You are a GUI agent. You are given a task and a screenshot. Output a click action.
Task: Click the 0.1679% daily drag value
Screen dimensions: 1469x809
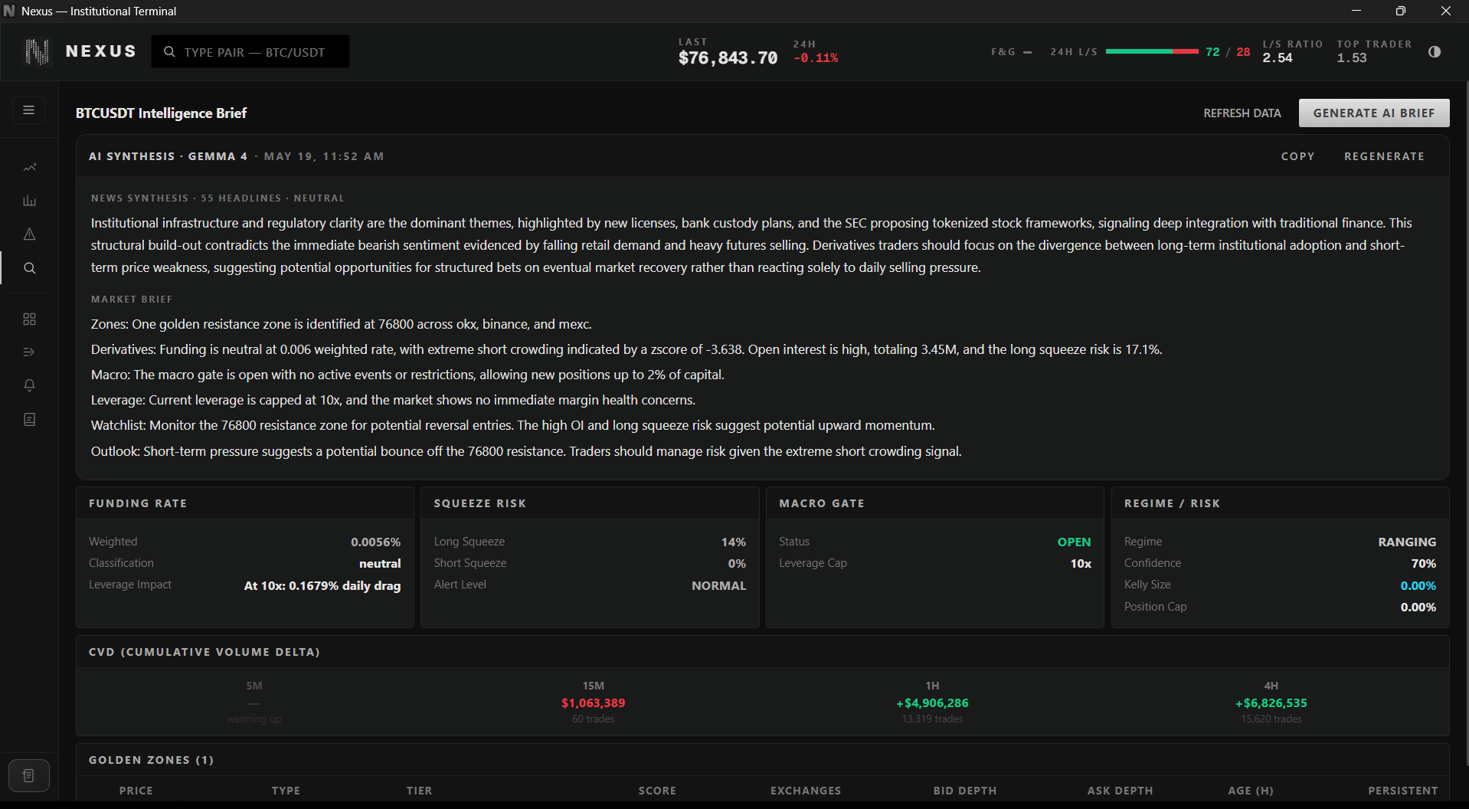pos(322,585)
